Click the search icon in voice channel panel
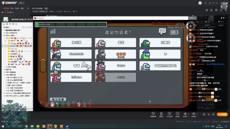This screenshot has width=230, height=129. 16,24
